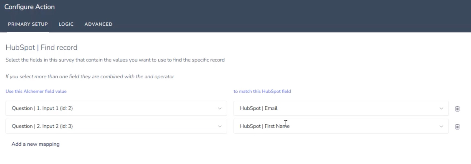Viewport: 471px width, 164px height.
Task: Click the Configure Action title
Action: pyautogui.click(x=30, y=7)
